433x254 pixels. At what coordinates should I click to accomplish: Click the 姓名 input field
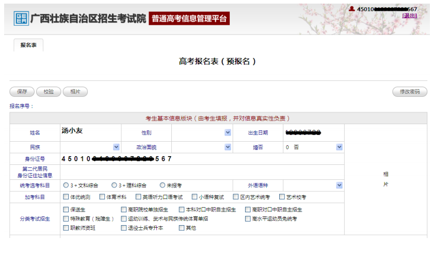tap(90, 132)
